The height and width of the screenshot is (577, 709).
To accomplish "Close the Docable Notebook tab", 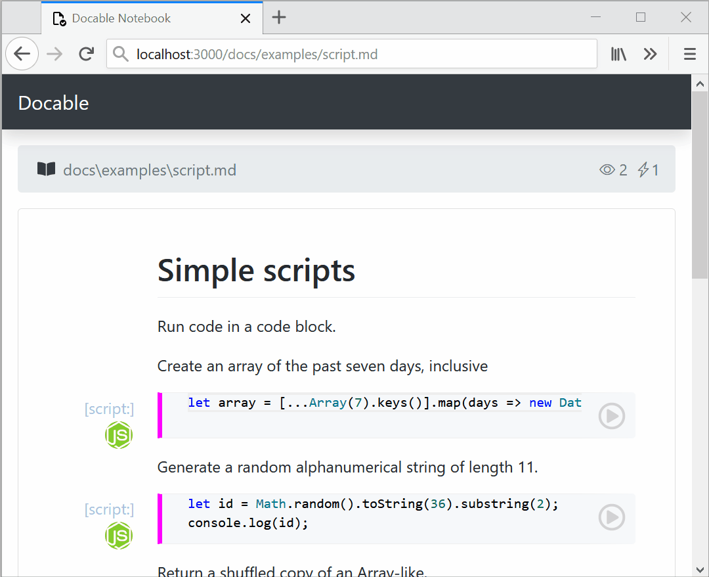I will (246, 18).
